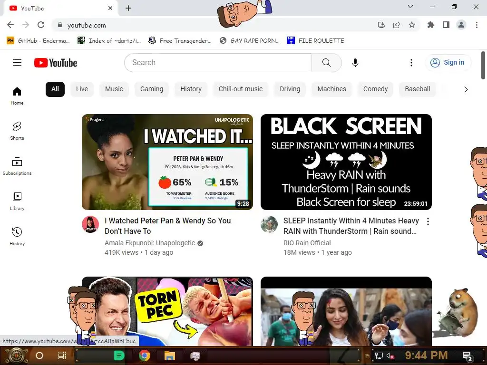487x365 pixels.
Task: Click muted volume tray icon
Action: point(390,355)
